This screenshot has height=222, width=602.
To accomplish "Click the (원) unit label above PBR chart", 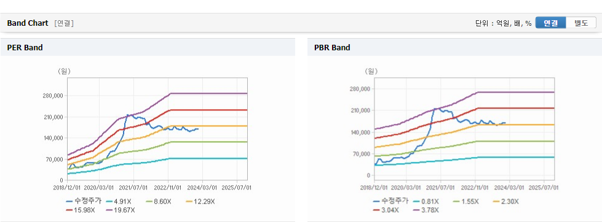I will (371, 71).
